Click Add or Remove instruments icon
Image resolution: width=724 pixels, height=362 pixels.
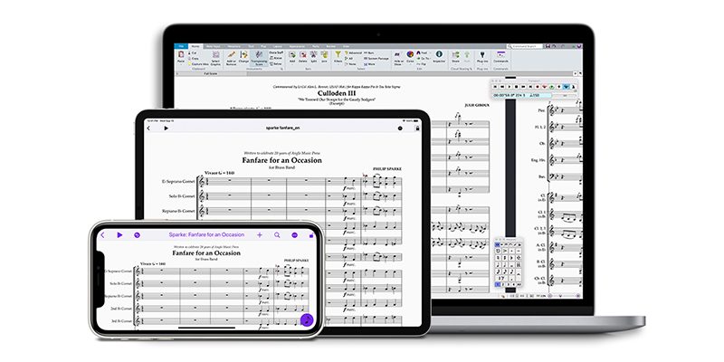coord(232,54)
